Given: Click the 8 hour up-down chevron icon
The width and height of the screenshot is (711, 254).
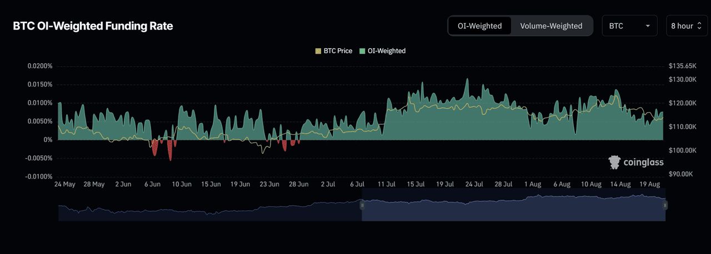Looking at the screenshot, I should 700,26.
